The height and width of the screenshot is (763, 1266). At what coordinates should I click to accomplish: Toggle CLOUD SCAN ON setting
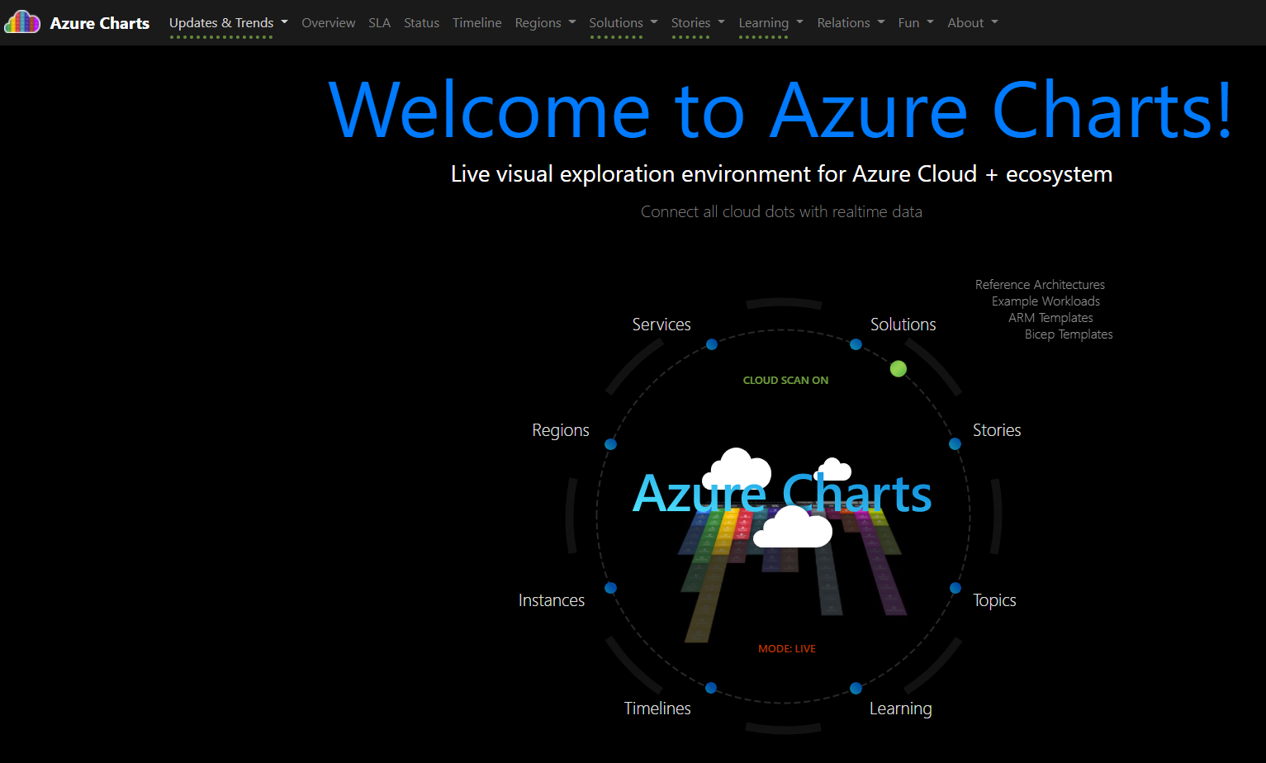point(785,380)
